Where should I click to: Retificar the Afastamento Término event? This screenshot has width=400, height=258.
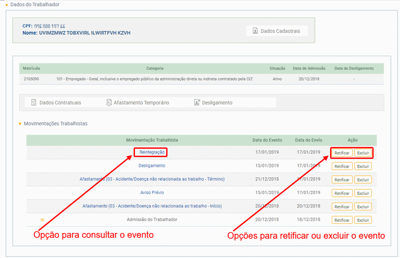342,180
